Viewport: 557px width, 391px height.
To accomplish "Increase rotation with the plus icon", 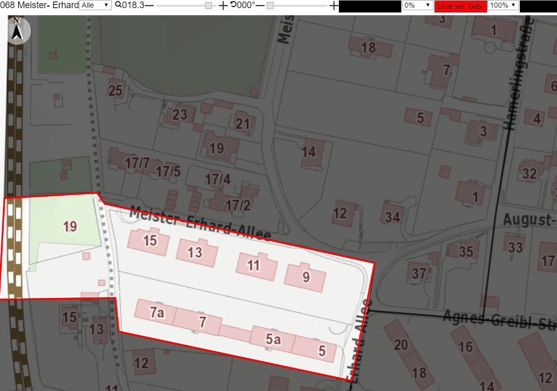I will click(333, 5).
